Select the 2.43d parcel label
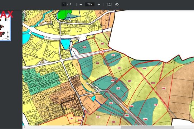The height and width of the screenshot is (129, 194). click(153, 83)
